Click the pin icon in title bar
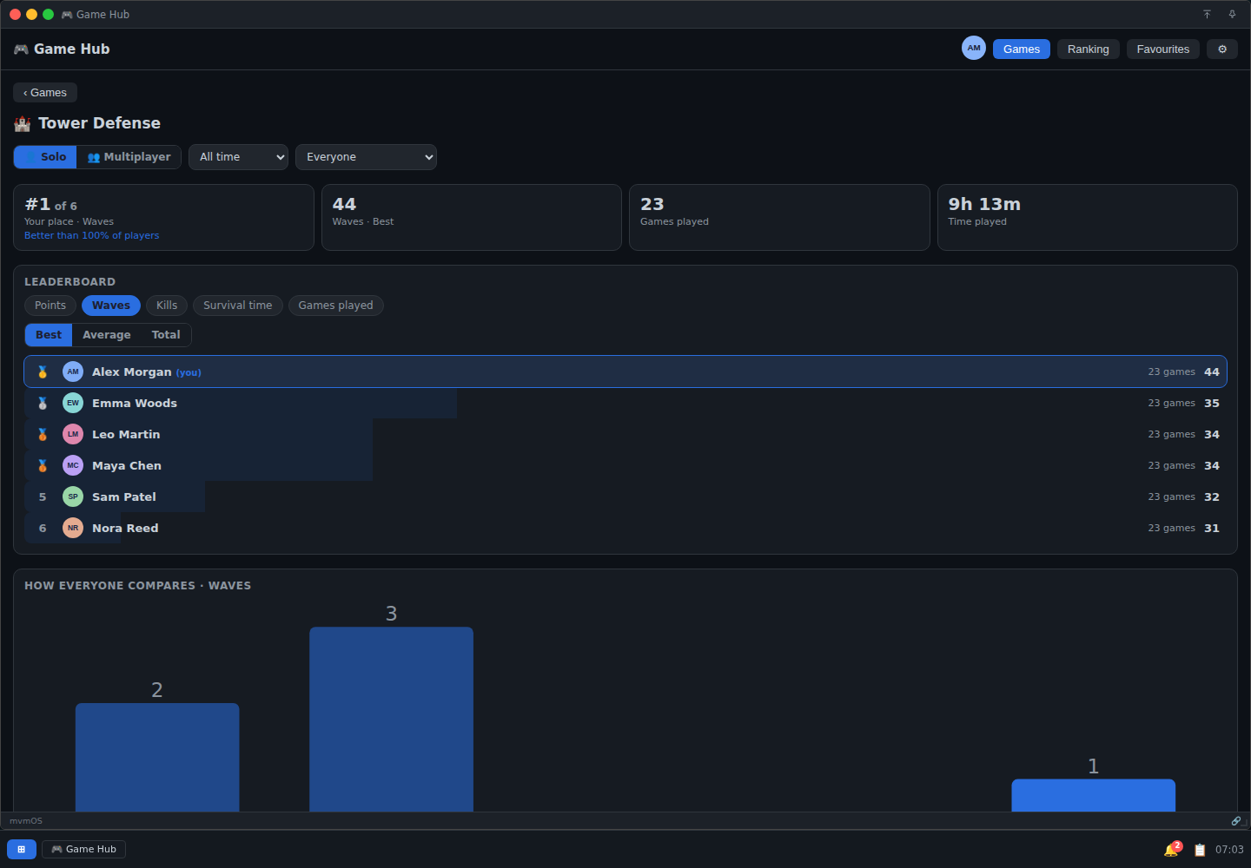 point(1232,14)
